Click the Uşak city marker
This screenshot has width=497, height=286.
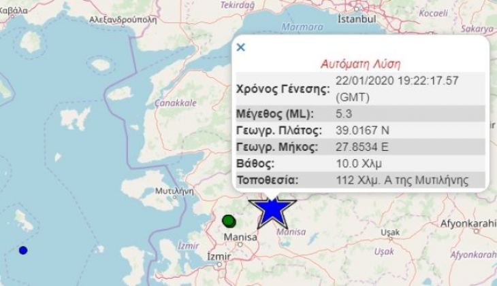click(x=391, y=239)
